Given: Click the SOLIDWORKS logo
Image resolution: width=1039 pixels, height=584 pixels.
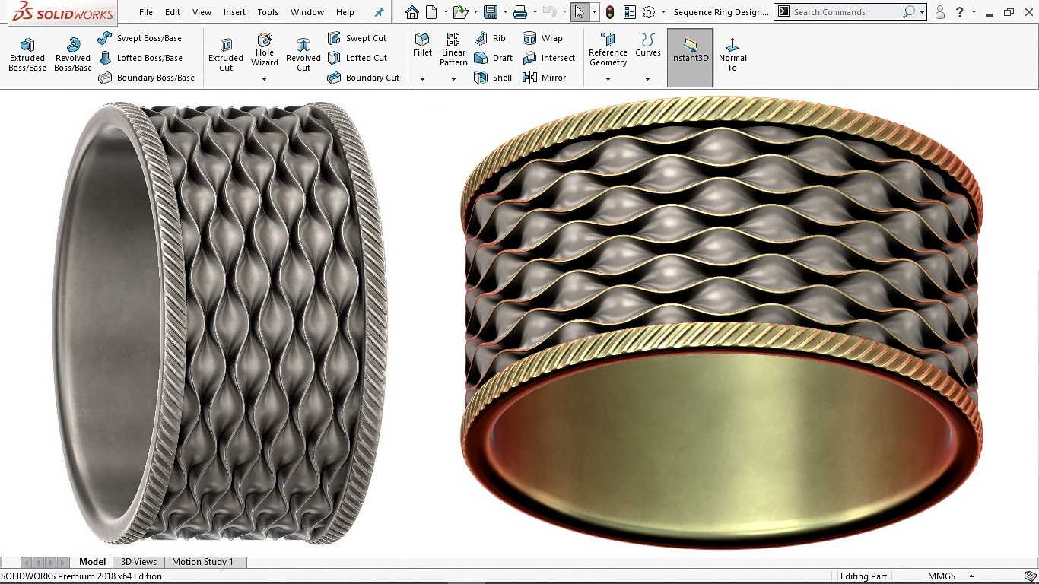Looking at the screenshot, I should 63,12.
